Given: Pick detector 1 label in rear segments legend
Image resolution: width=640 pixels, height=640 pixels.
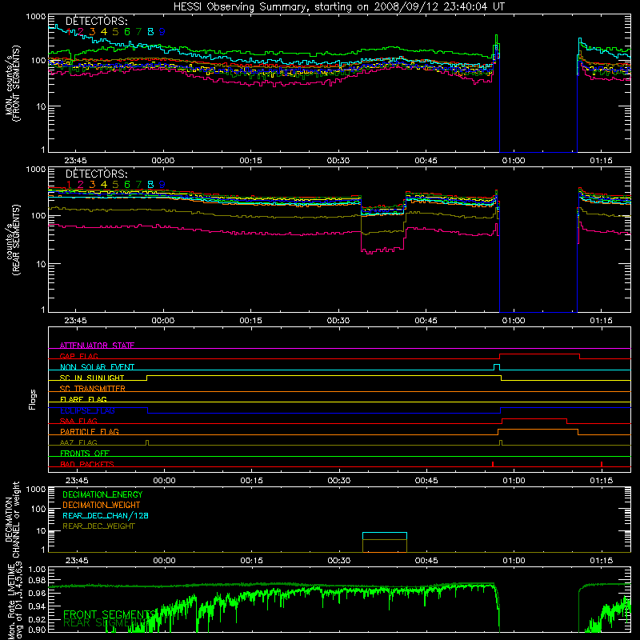Looking at the screenshot, I should pos(70,185).
